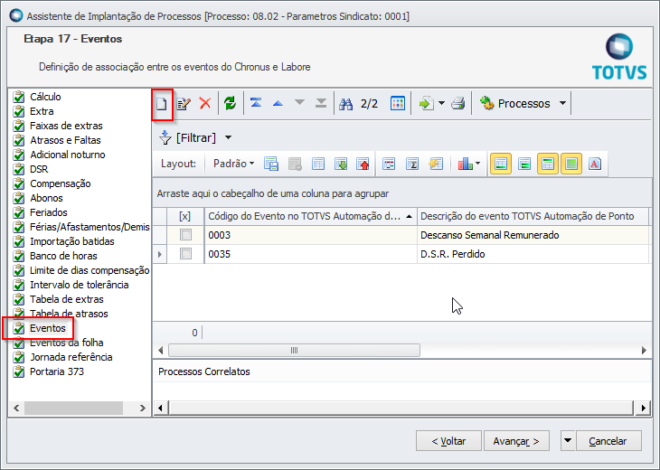The image size is (660, 470).
Task: Click the save layout icon with floppy disk
Action: point(271,164)
